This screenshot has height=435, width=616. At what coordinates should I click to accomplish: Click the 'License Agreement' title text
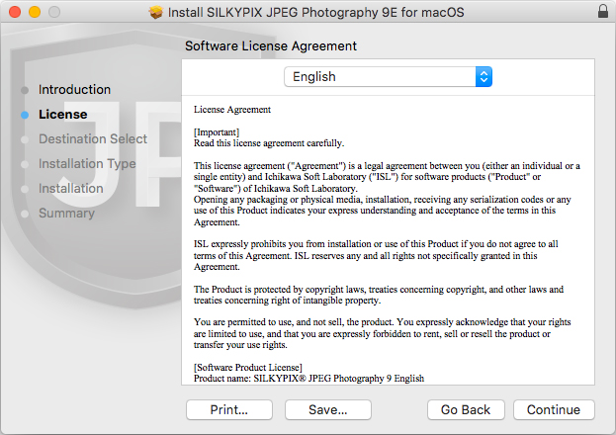click(232, 109)
